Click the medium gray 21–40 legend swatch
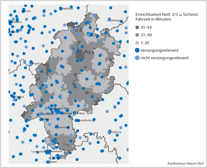207x168 pixels. tap(137, 35)
